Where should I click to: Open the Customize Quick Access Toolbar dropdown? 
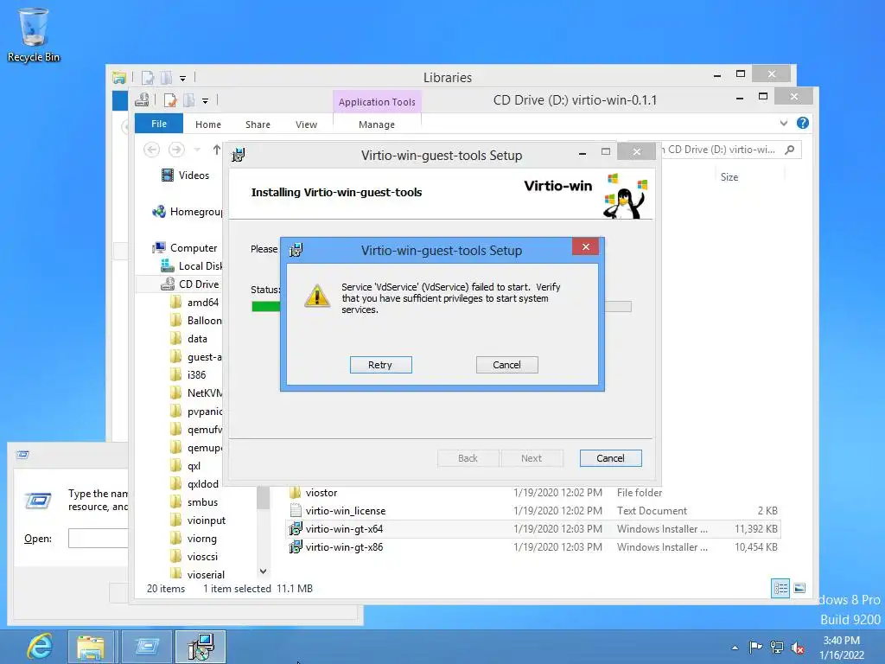tap(205, 101)
